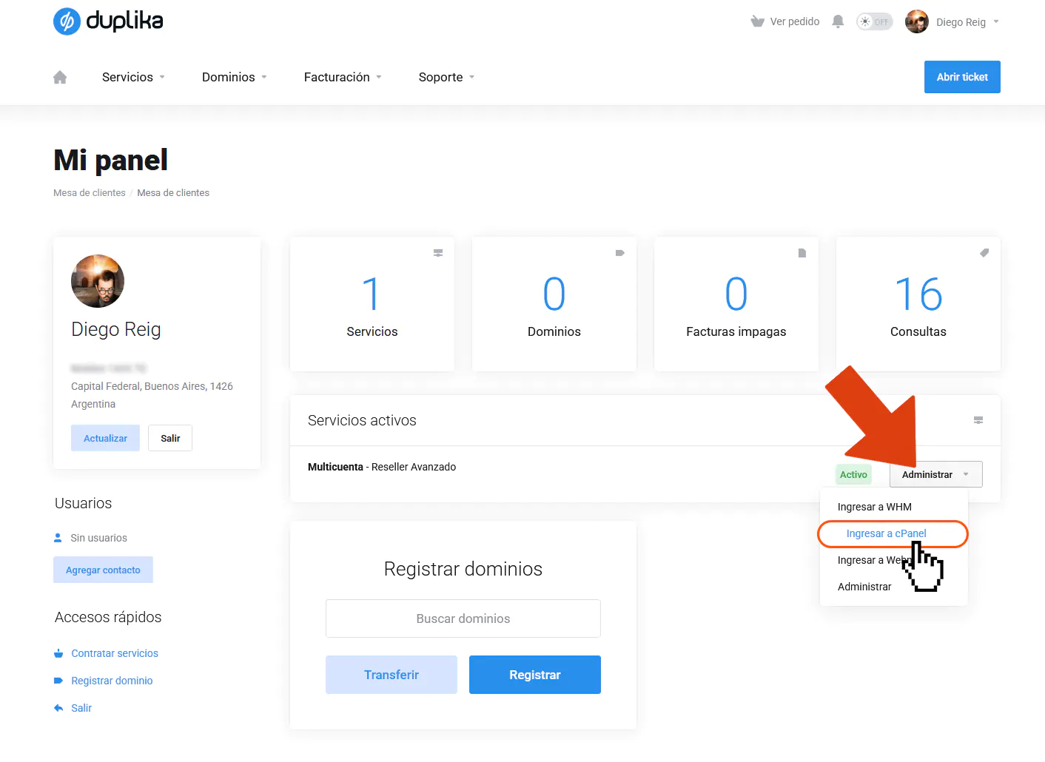Toggle the dark mode OFF switch

(874, 21)
